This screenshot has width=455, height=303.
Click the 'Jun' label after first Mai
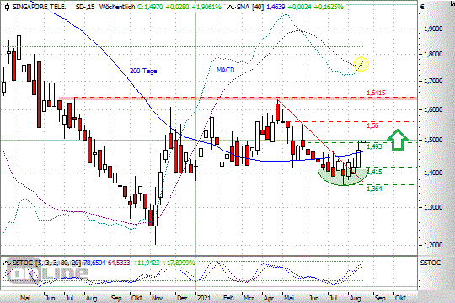point(51,298)
